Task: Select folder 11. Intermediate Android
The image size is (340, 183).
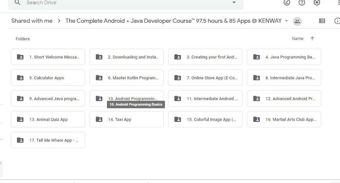Action: pos(205,98)
